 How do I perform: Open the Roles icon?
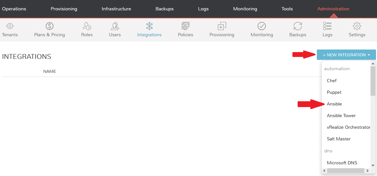pyautogui.click(x=87, y=26)
